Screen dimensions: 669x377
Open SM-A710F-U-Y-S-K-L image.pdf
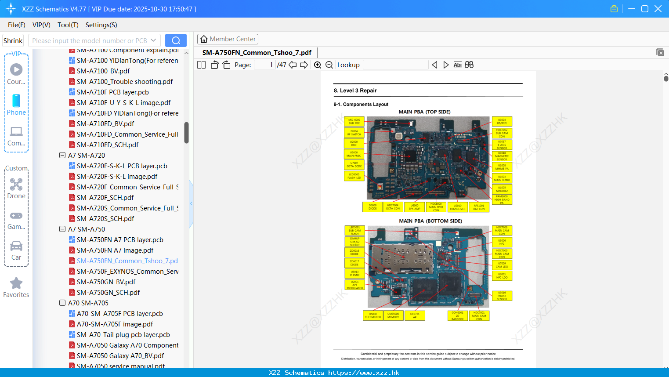[x=124, y=102]
